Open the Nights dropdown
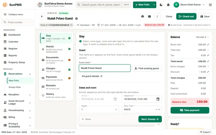Viewport: 216px width, 135px height. (99, 109)
